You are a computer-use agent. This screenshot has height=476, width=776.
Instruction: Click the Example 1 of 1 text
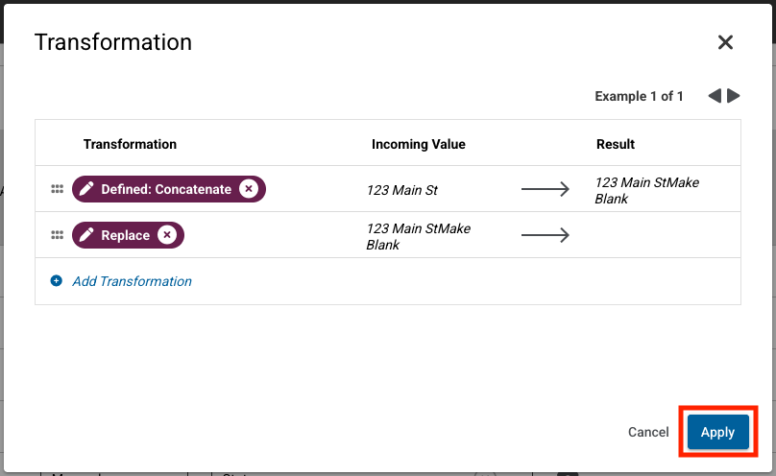pos(639,96)
